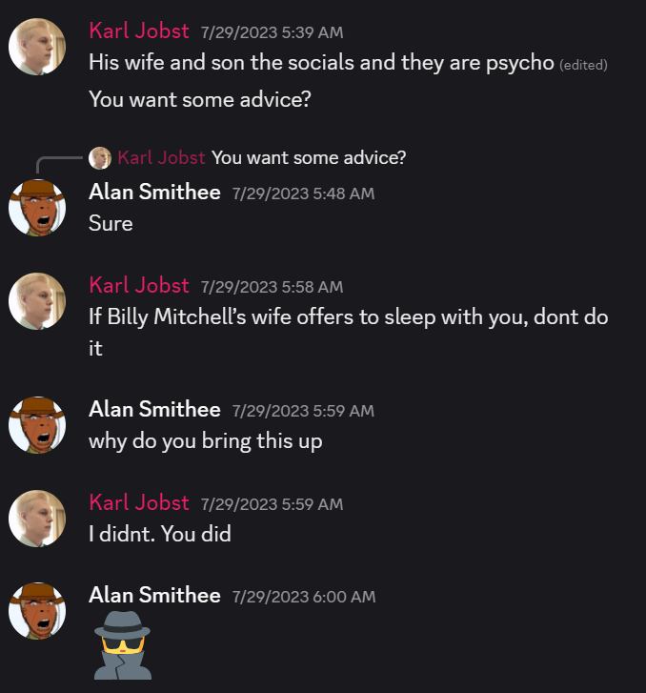
Task: Open Karl Jobst's username on the 5:39 AM message
Action: pyautogui.click(x=138, y=31)
